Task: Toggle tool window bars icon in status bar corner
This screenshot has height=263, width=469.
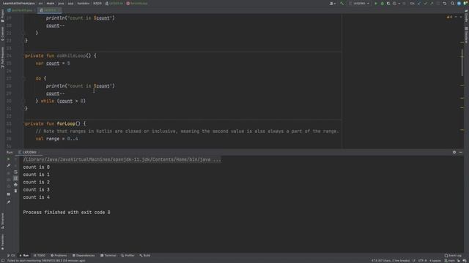Action: tap(3, 261)
